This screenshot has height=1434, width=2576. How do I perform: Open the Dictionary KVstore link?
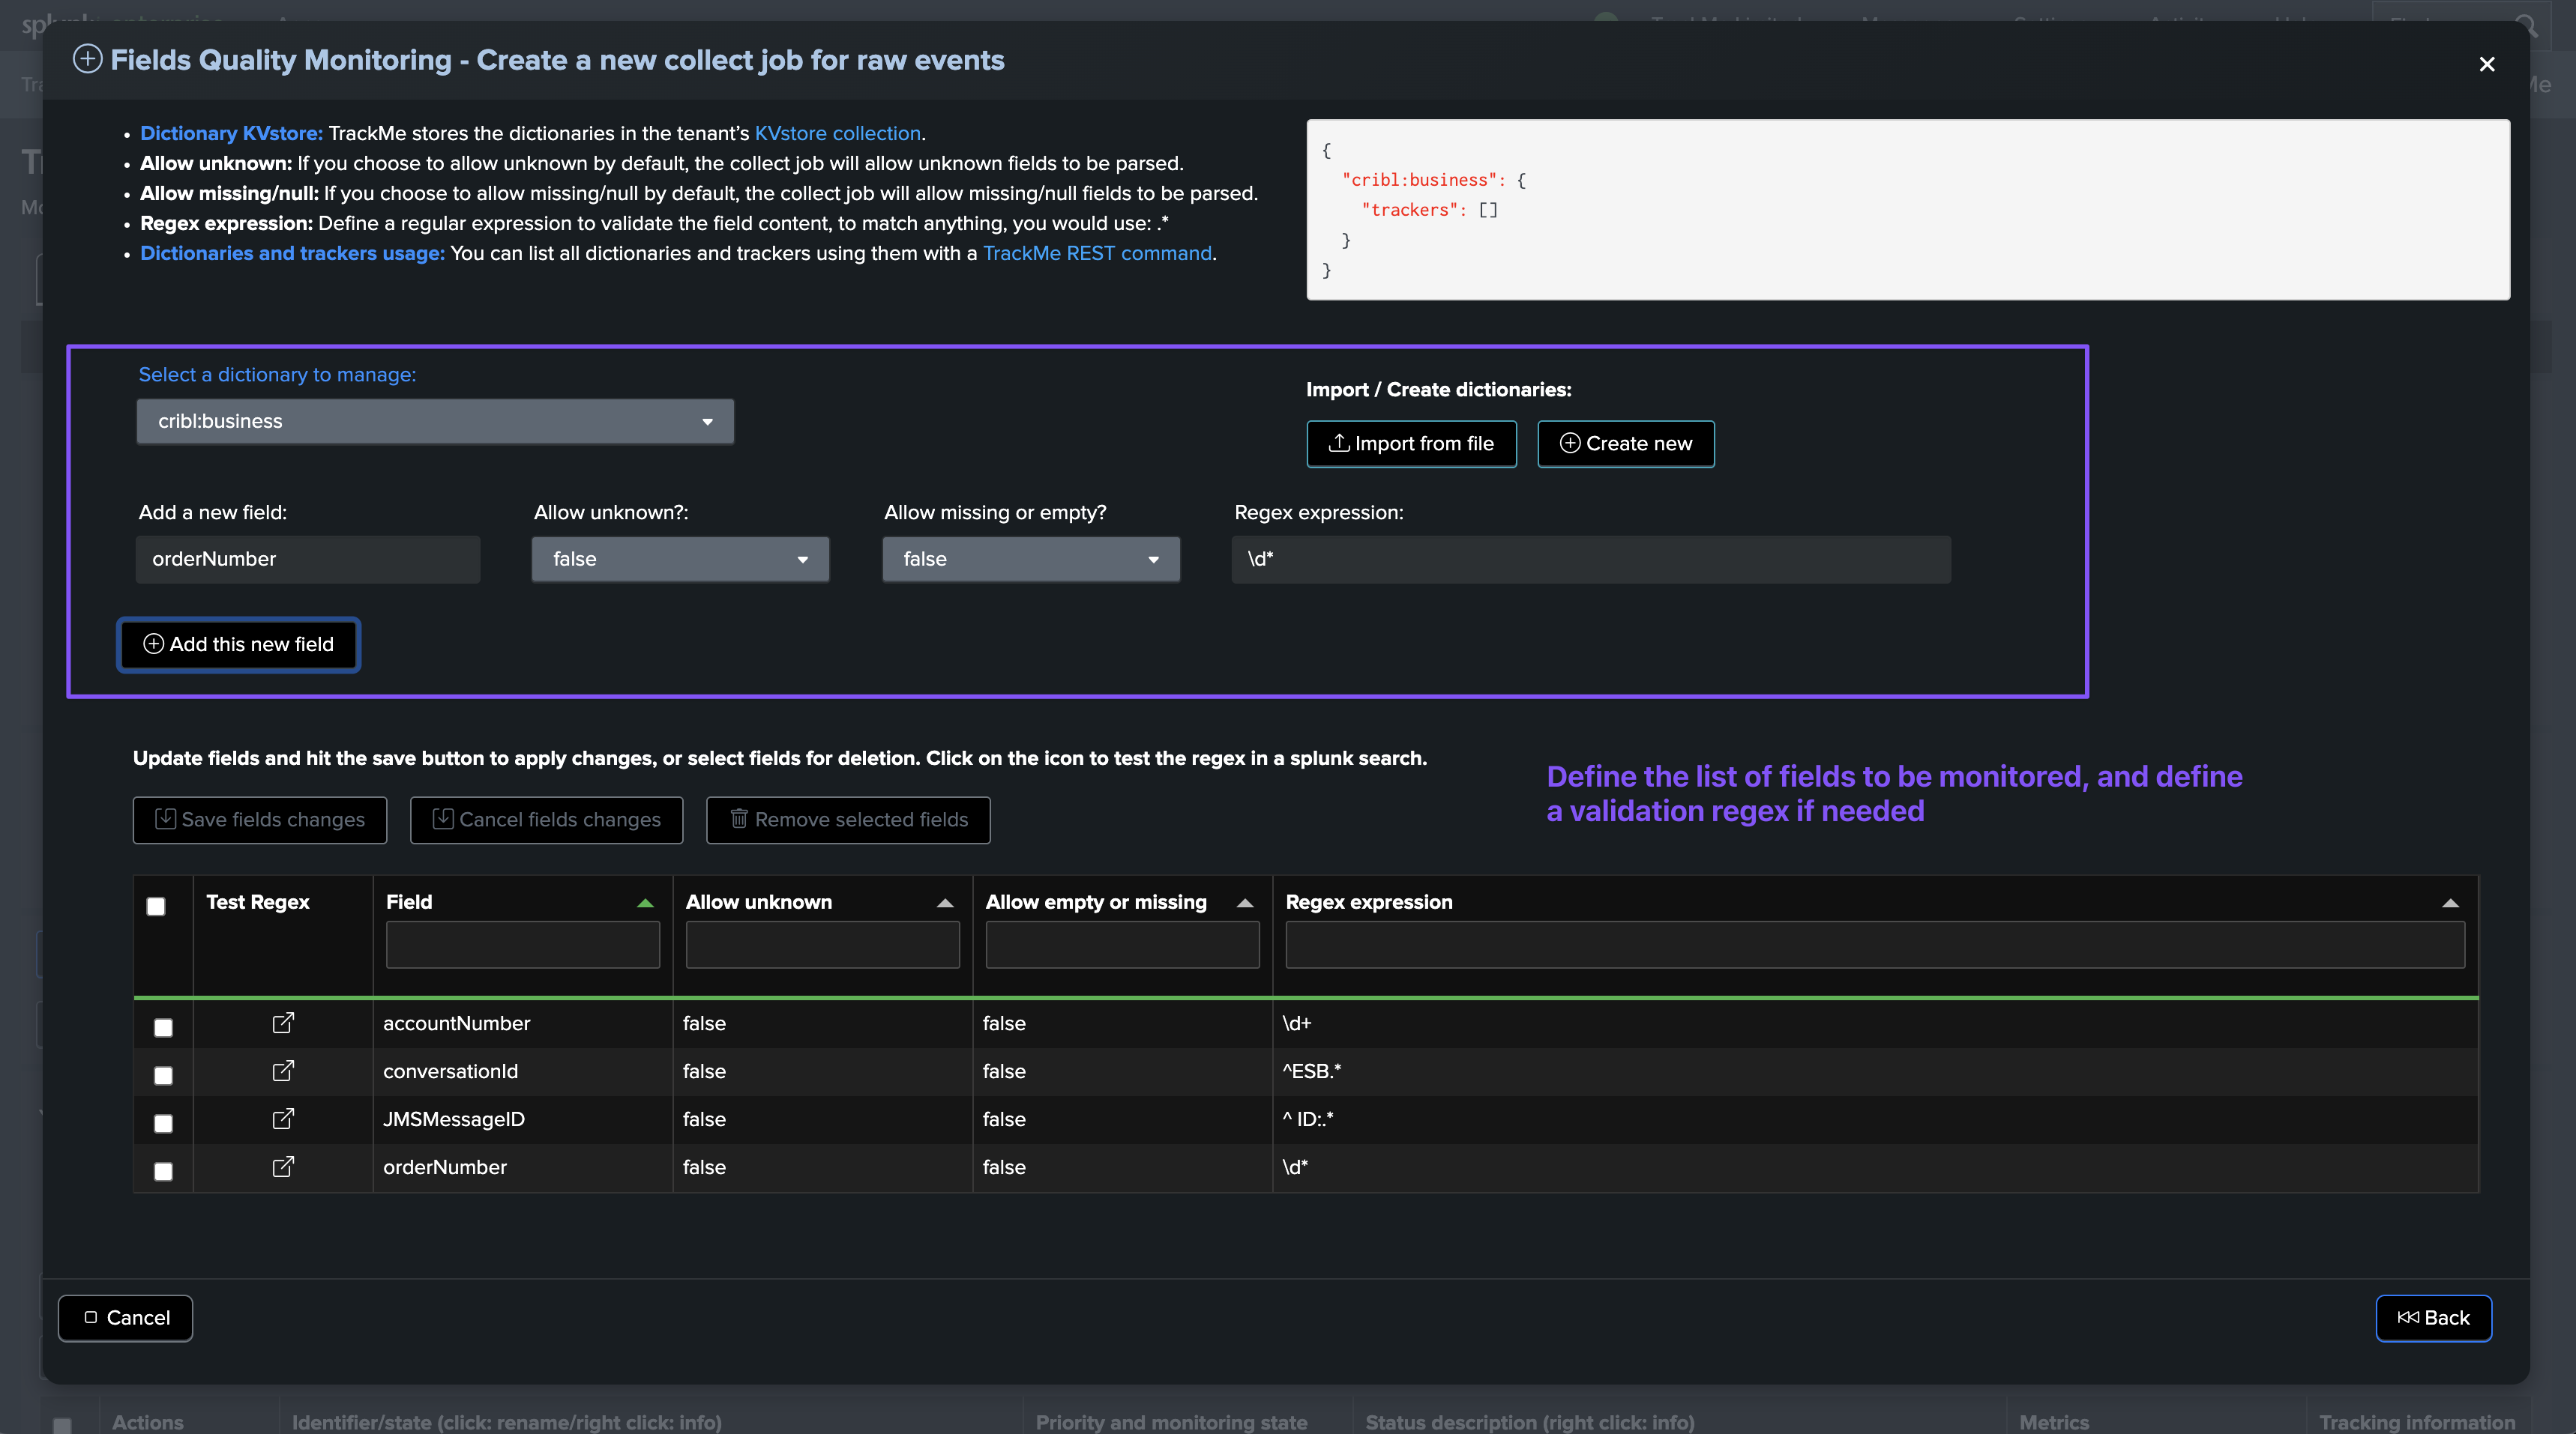[x=231, y=133]
